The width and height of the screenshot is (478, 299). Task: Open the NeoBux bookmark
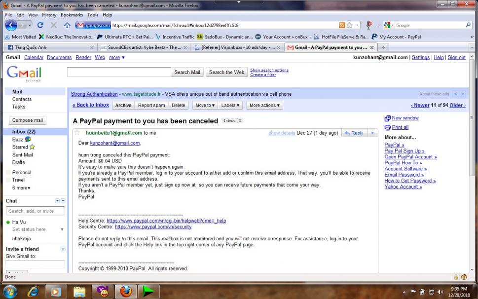pyautogui.click(x=67, y=37)
